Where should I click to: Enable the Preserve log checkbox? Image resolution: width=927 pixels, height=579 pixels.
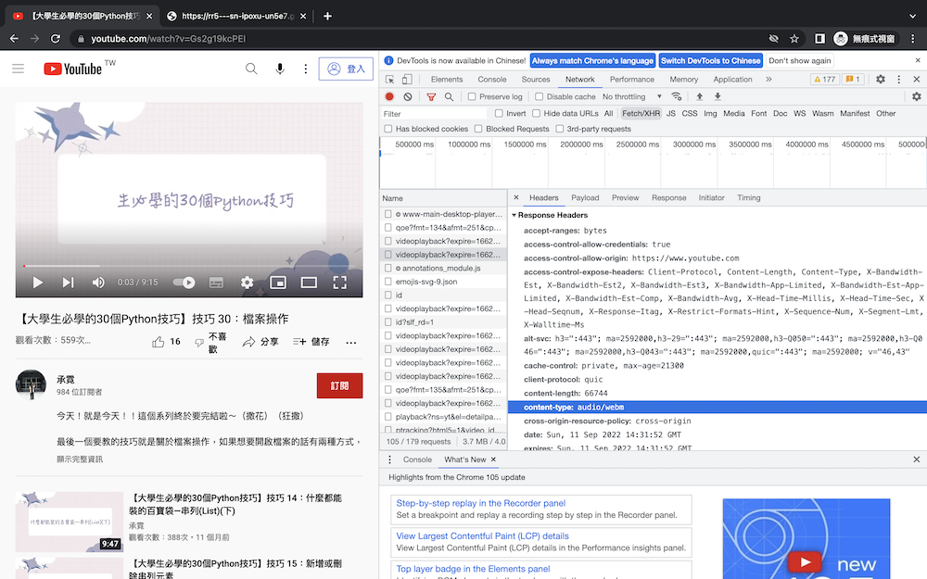pyautogui.click(x=472, y=96)
